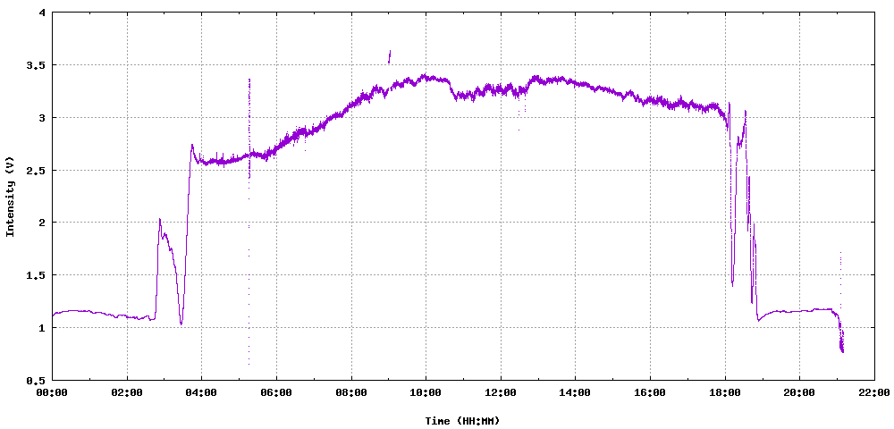Select the 1.5 intensity axis label
Viewport: 894px width, 429px height.
(x=37, y=275)
